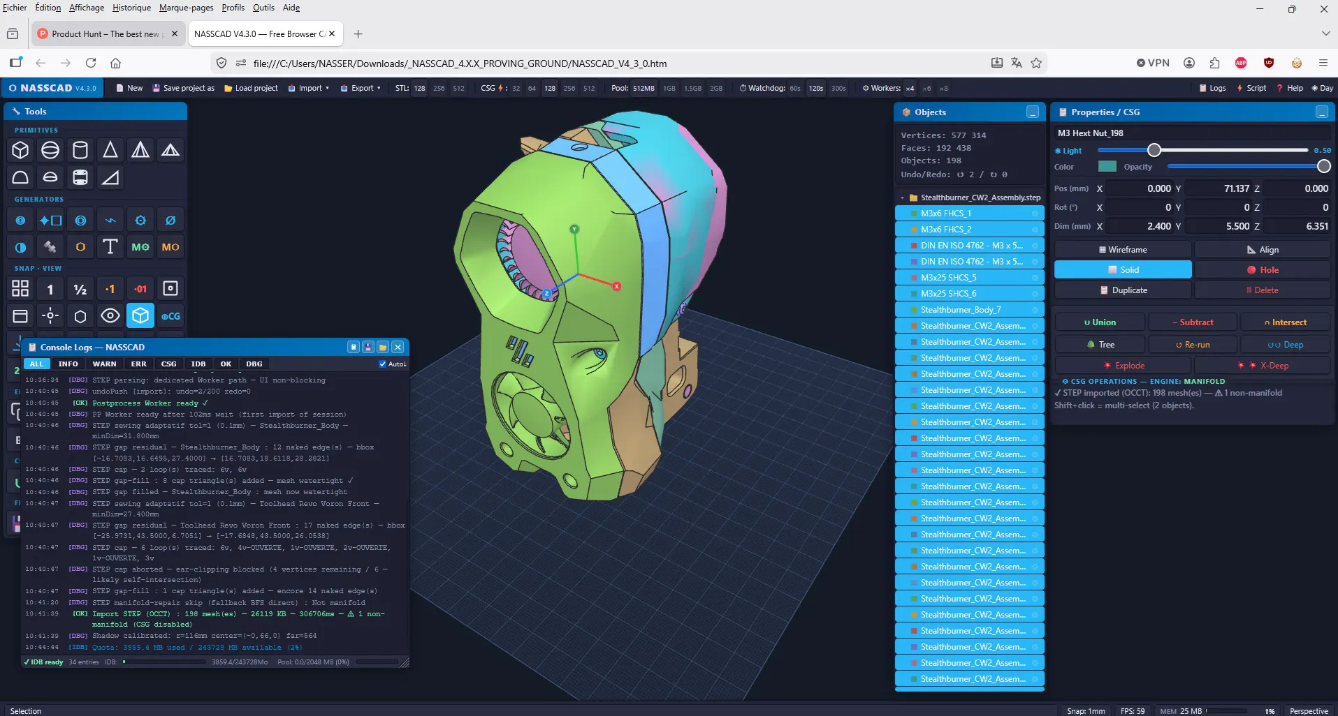Viewport: 1338px width, 716px height.
Task: Set snap to .01 increment
Action: click(140, 289)
